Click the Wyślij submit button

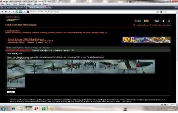(x=11, y=92)
